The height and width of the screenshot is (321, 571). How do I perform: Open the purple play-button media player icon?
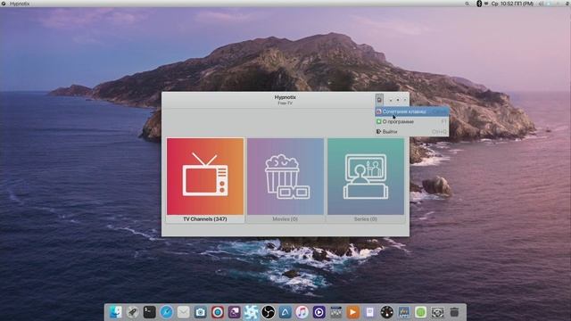(x=319, y=312)
